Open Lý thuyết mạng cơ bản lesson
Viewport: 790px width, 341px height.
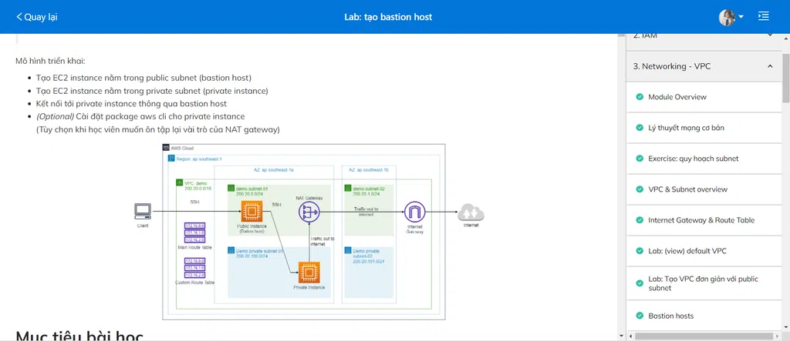click(x=704, y=128)
